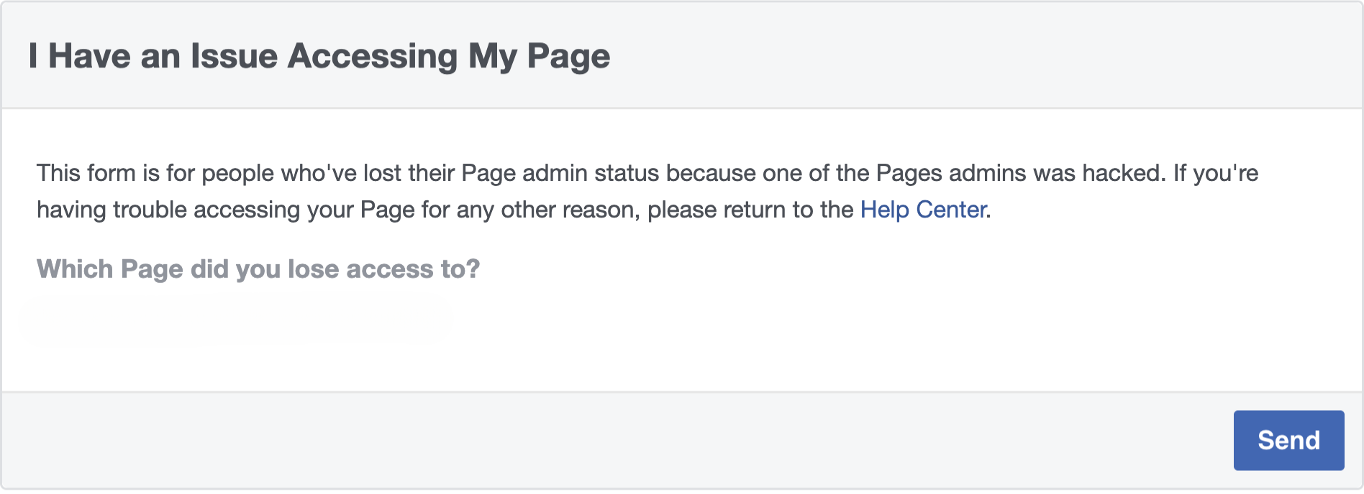Image resolution: width=1364 pixels, height=494 pixels.
Task: Click the gray footer section
Action: (x=576, y=440)
